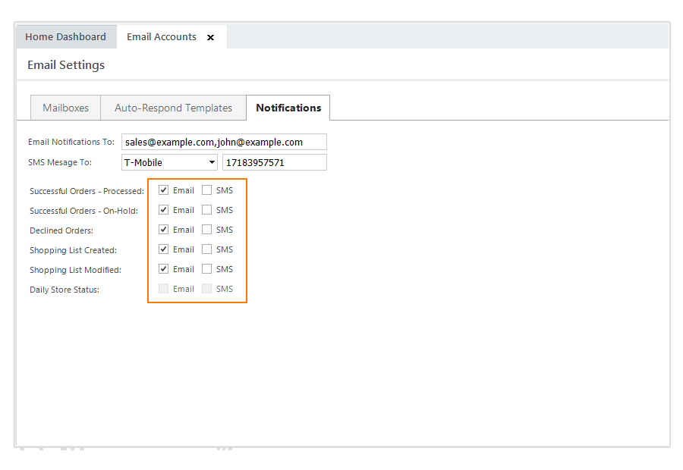Click the Email Settings heading
Viewport: 683px width, 470px height.
66,65
